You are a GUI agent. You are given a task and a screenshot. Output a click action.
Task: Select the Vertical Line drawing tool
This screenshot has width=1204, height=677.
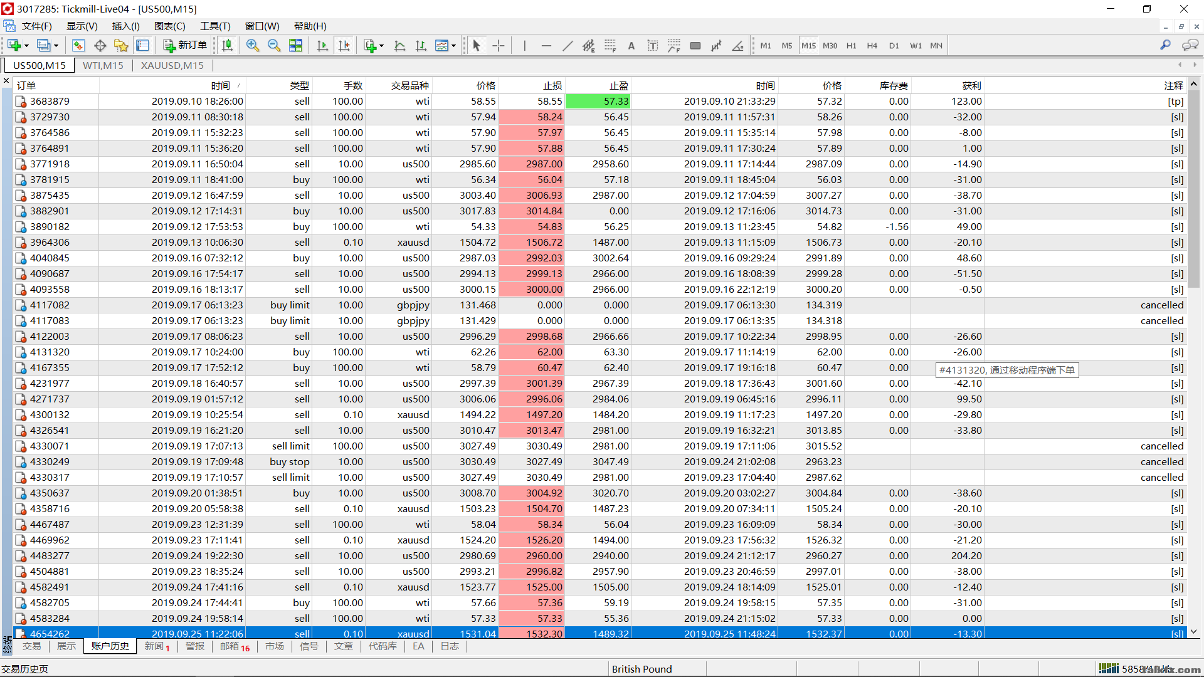click(x=524, y=45)
